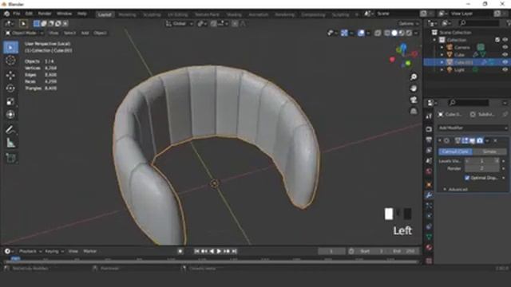The height and width of the screenshot is (287, 511).
Task: Open the Render properties tab
Action: point(429,129)
